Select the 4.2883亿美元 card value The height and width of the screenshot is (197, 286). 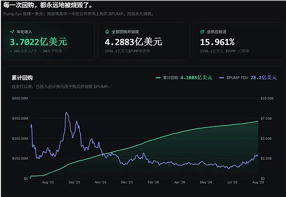[133, 42]
